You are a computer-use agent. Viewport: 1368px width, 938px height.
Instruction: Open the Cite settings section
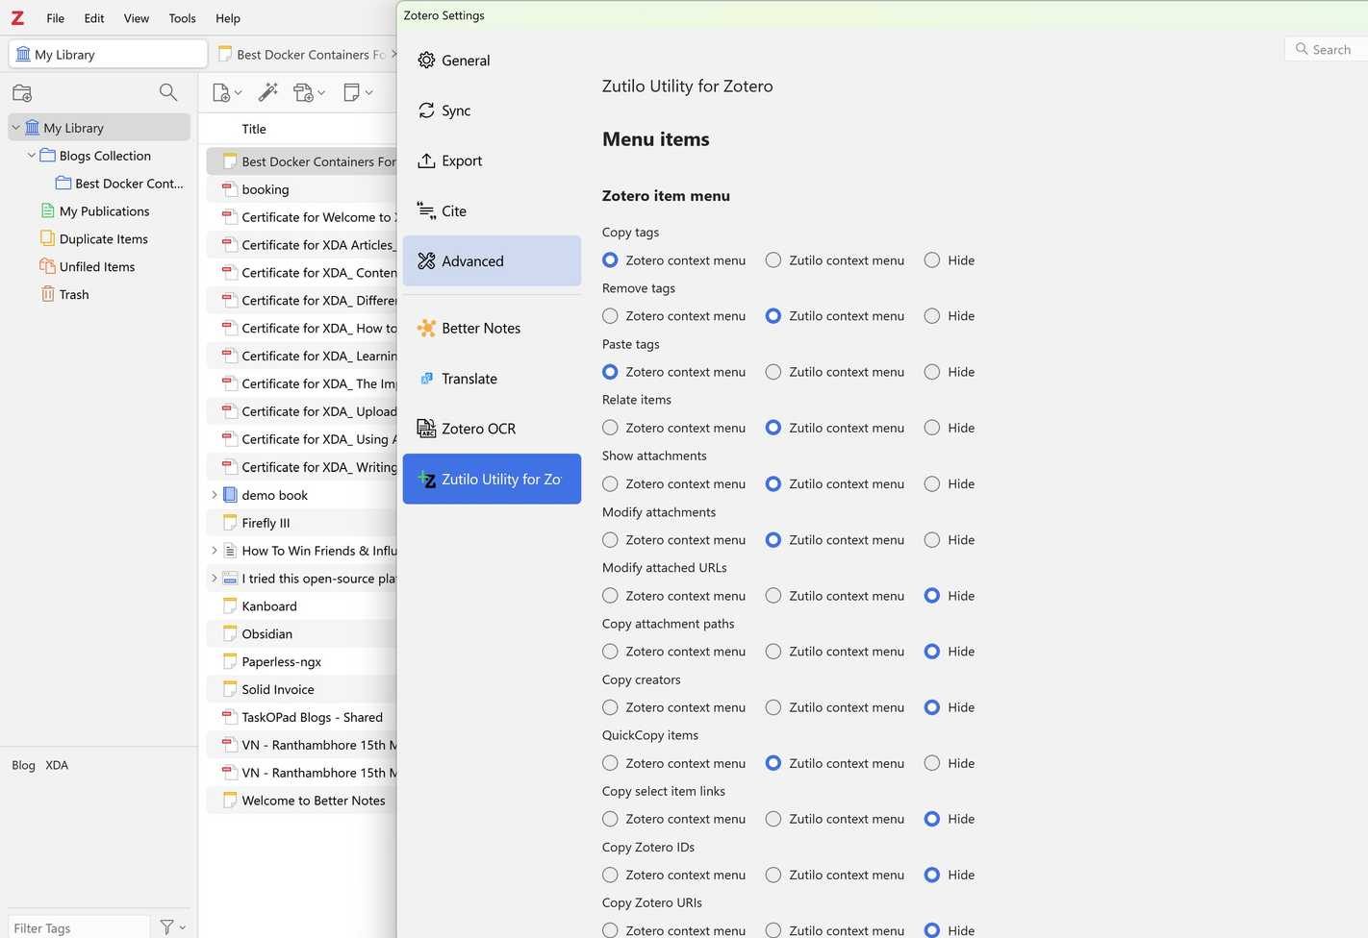tap(453, 210)
